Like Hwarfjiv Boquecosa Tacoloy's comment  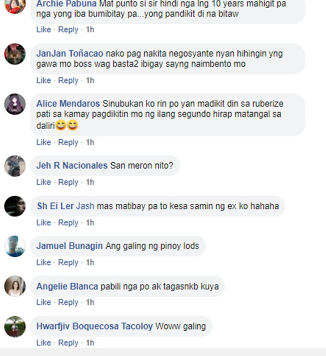44,343
